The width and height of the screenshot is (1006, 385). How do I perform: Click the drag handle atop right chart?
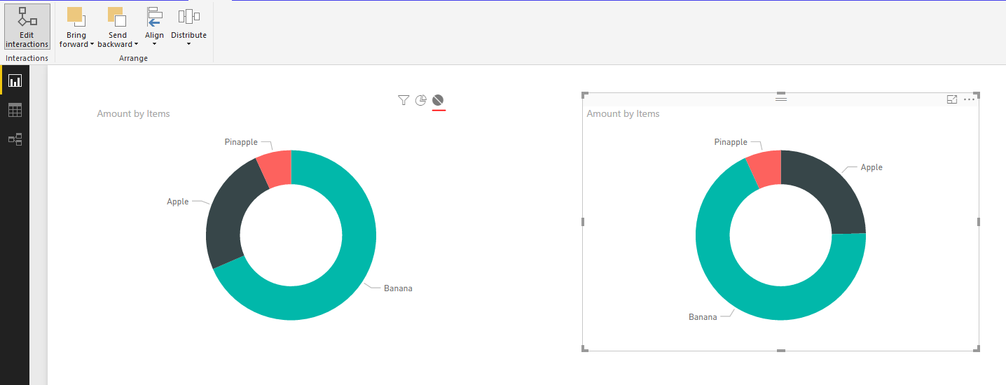pyautogui.click(x=781, y=99)
